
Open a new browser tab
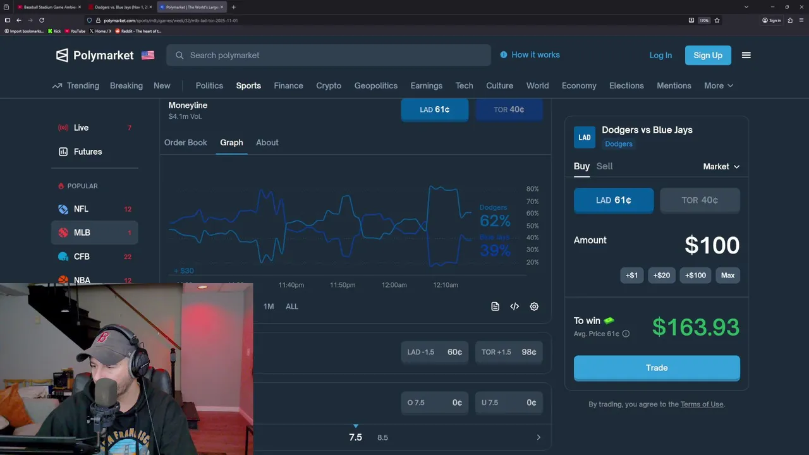point(234,7)
